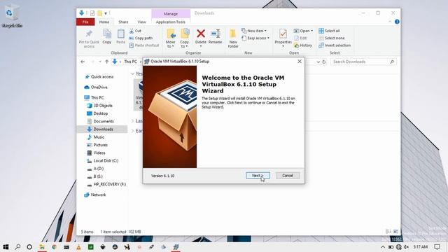Collapse the ribbon with the chevron

[x=390, y=22]
